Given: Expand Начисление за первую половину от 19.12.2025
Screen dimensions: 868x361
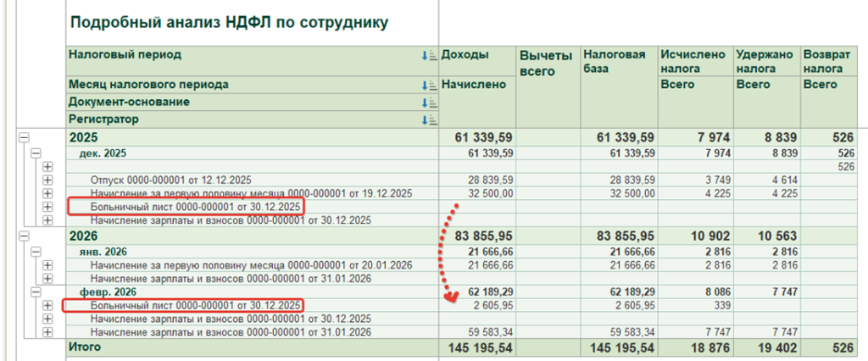Looking at the screenshot, I should (47, 193).
